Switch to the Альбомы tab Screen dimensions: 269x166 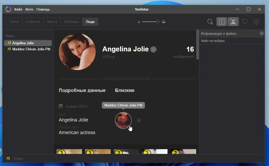[x=72, y=22]
